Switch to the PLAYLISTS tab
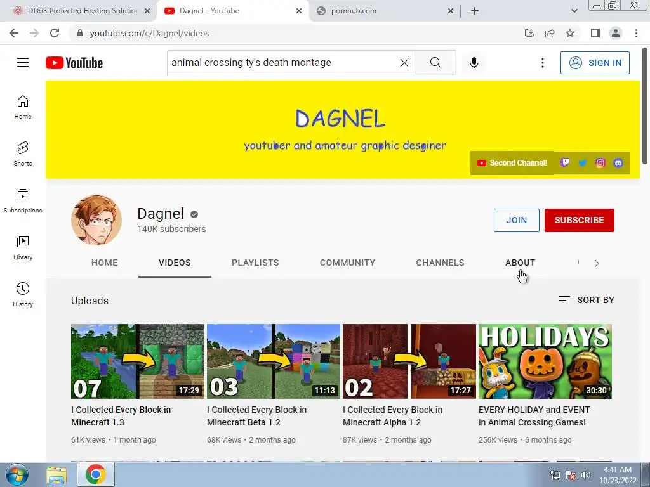The height and width of the screenshot is (487, 650). tap(255, 263)
